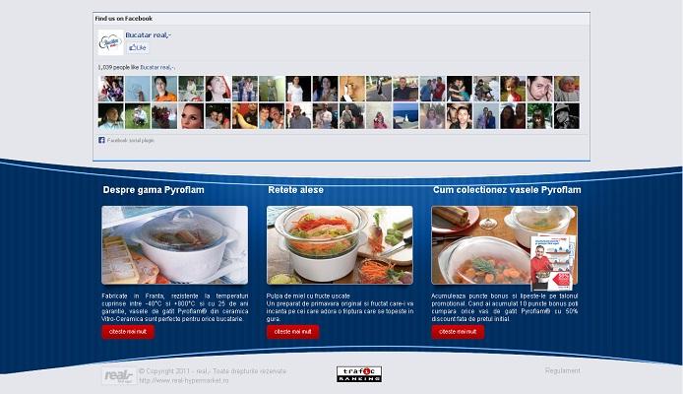Open the www.real-hypermarket.ro footer link
The image size is (683, 394).
183,380
